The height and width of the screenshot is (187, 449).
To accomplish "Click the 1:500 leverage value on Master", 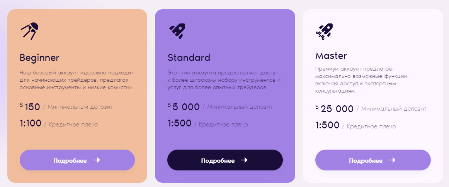I will click(327, 125).
